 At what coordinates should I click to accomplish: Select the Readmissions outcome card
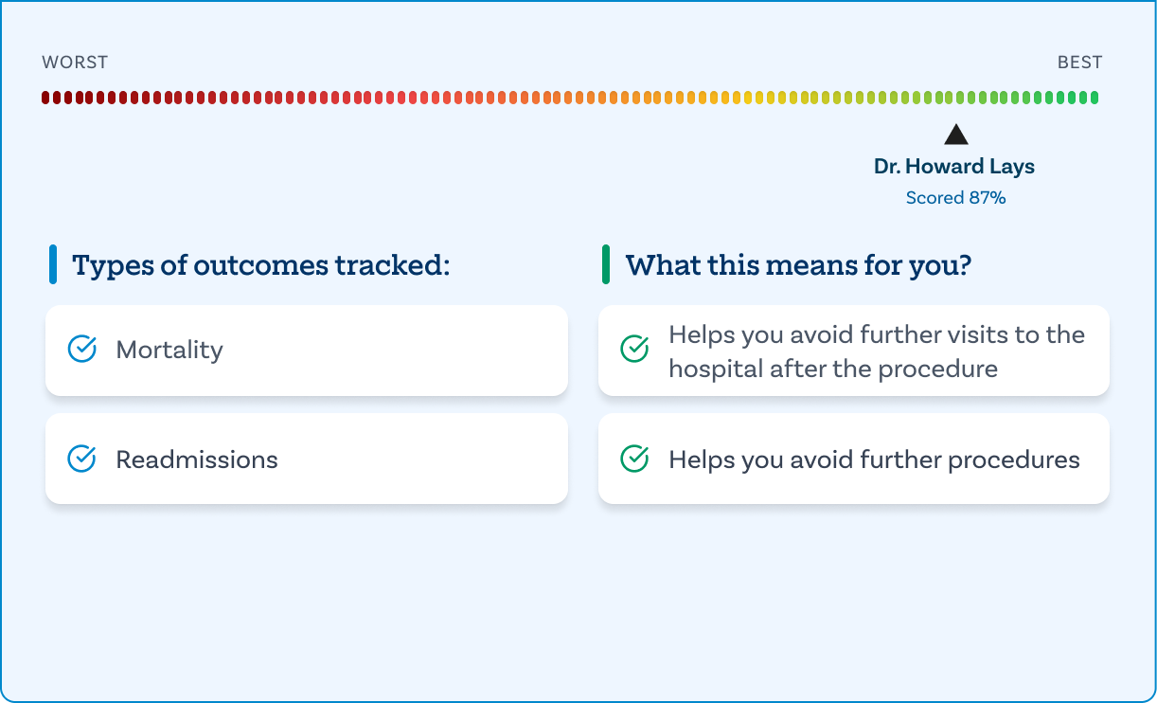pos(306,460)
